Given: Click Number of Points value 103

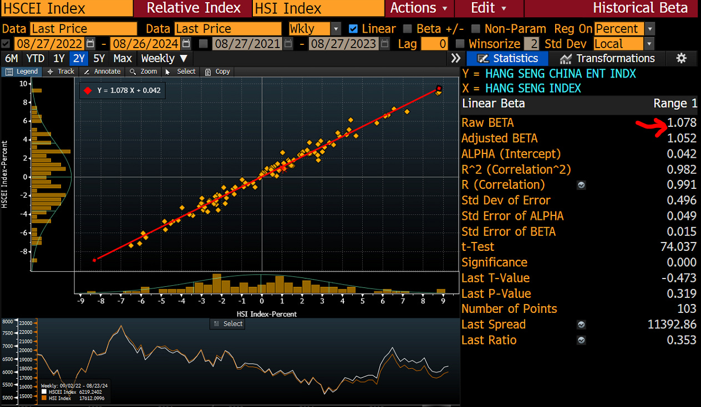Looking at the screenshot, I should coord(687,309).
